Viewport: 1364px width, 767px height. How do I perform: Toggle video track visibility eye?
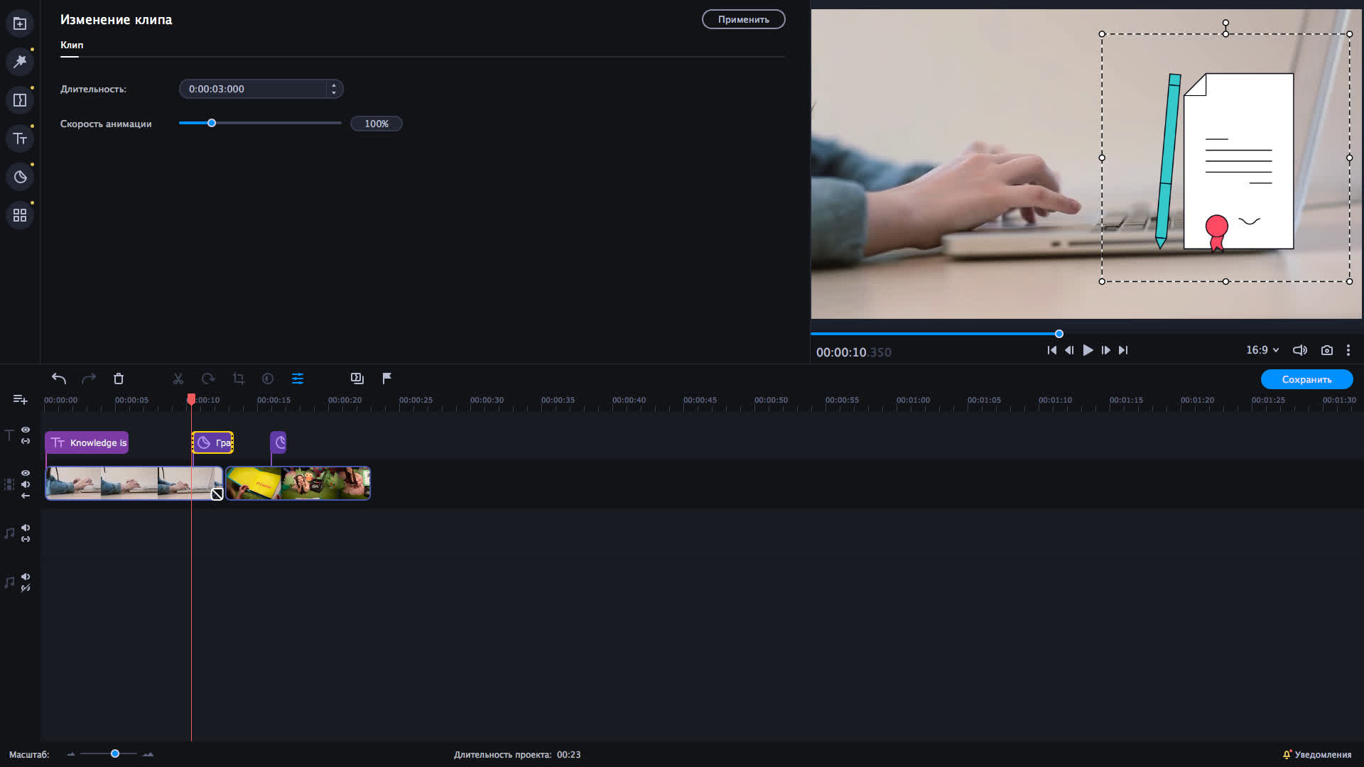coord(26,473)
